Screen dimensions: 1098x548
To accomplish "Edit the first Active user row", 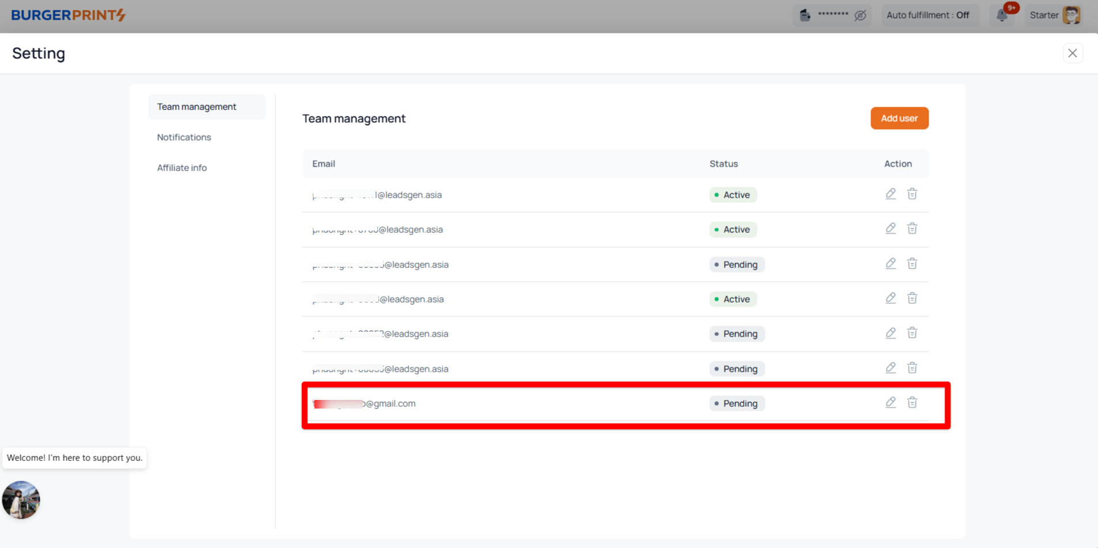I will (x=891, y=194).
